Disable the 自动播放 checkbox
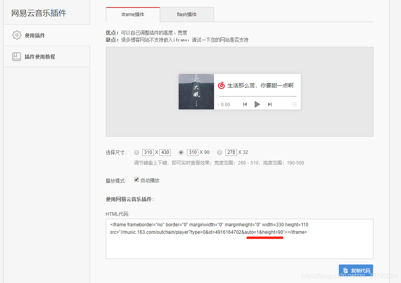The image size is (401, 283). tap(136, 179)
